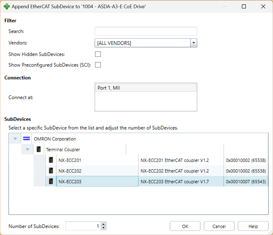Click the NX-ECC203 device icon

pos(51,181)
